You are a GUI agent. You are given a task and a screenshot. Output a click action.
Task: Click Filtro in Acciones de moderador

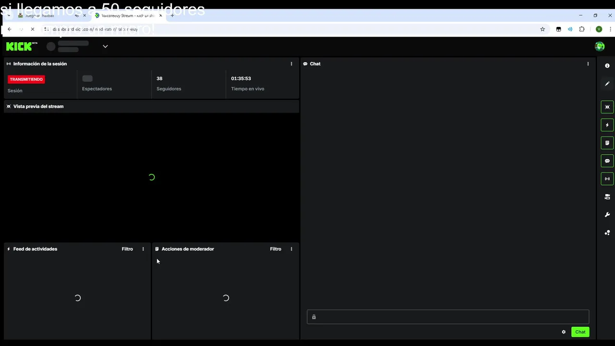(x=276, y=249)
